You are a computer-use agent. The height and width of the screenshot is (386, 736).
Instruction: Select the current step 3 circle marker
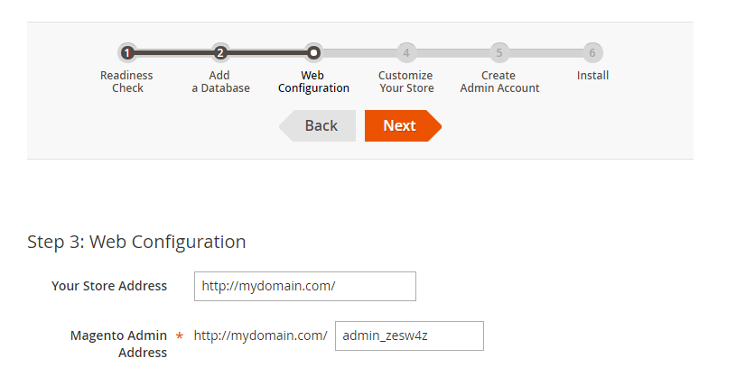tap(313, 52)
